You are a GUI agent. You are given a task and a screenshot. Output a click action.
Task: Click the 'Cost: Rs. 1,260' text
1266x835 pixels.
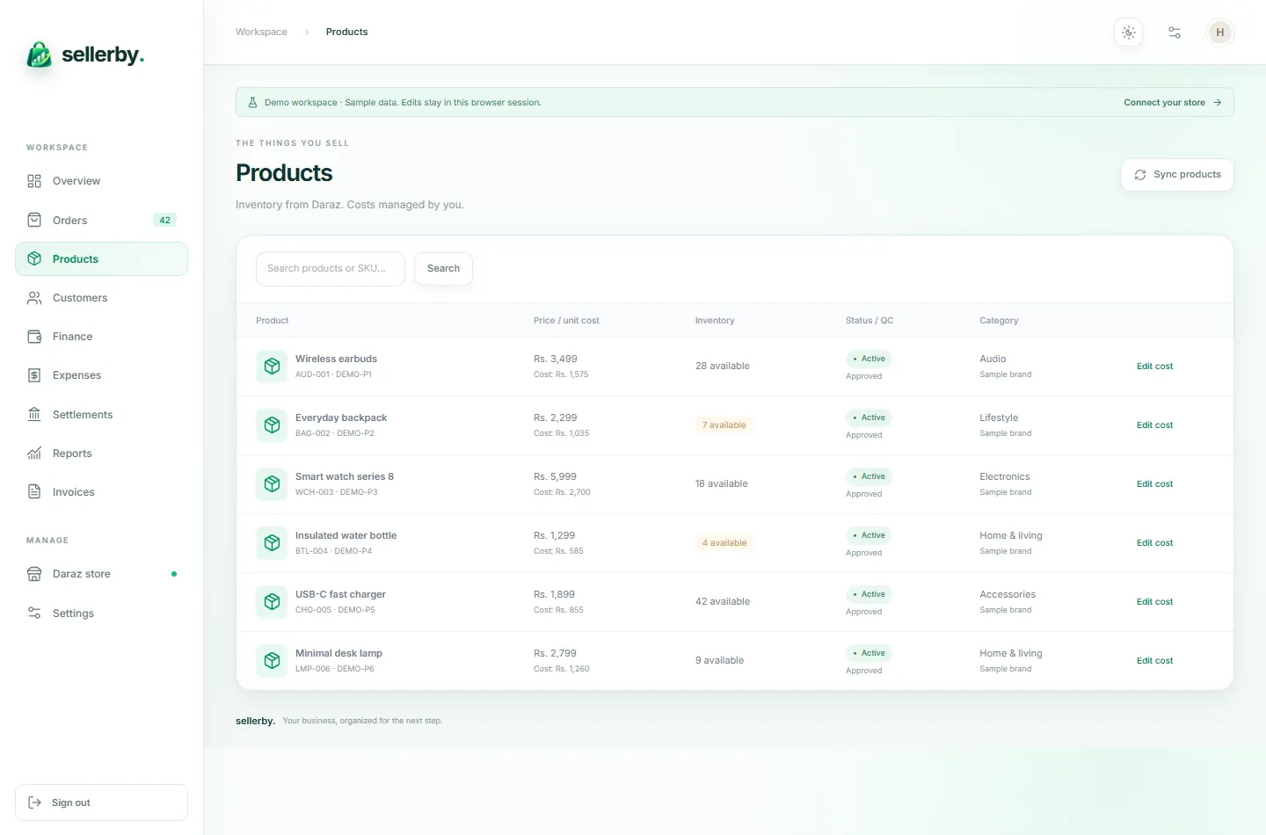pyautogui.click(x=562, y=669)
